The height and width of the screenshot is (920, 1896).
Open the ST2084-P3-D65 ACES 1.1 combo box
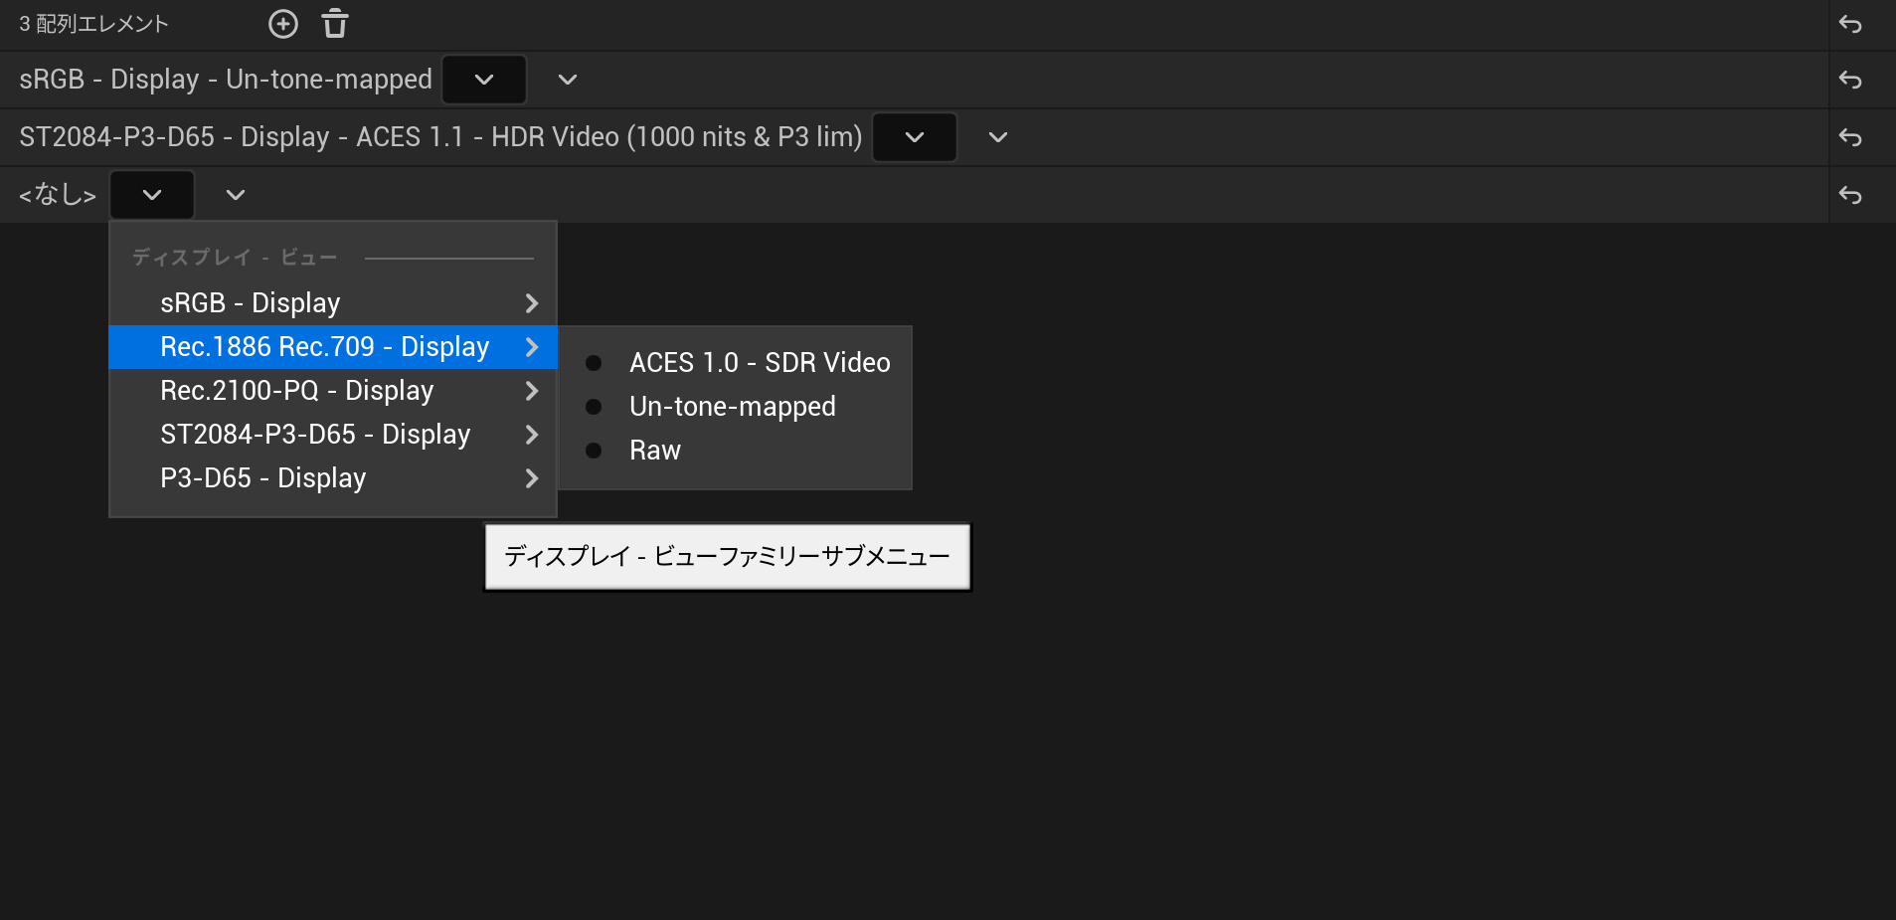[x=915, y=137]
